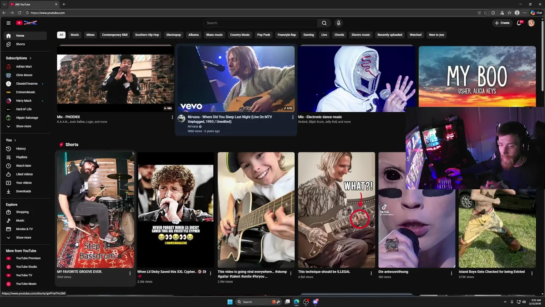545x307 pixels.
Task: Select the New to you chip
Action: 436,35
